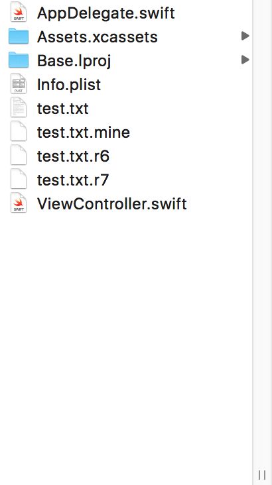Select the ViewController.swift file name
272x485 pixels.
point(112,204)
